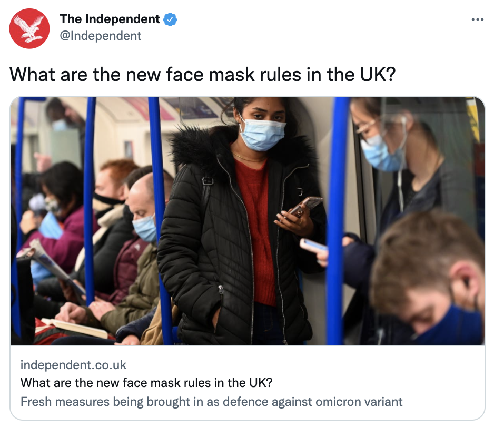Open the card headline about UK mask rules
This screenshot has width=494, height=428.
tap(146, 383)
